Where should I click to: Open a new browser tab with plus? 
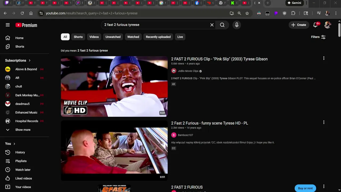267,3
